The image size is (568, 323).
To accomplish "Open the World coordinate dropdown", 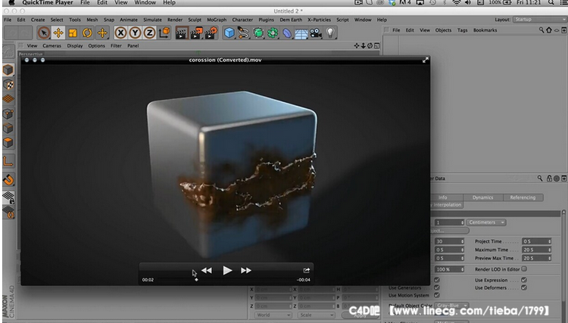I will [x=273, y=315].
